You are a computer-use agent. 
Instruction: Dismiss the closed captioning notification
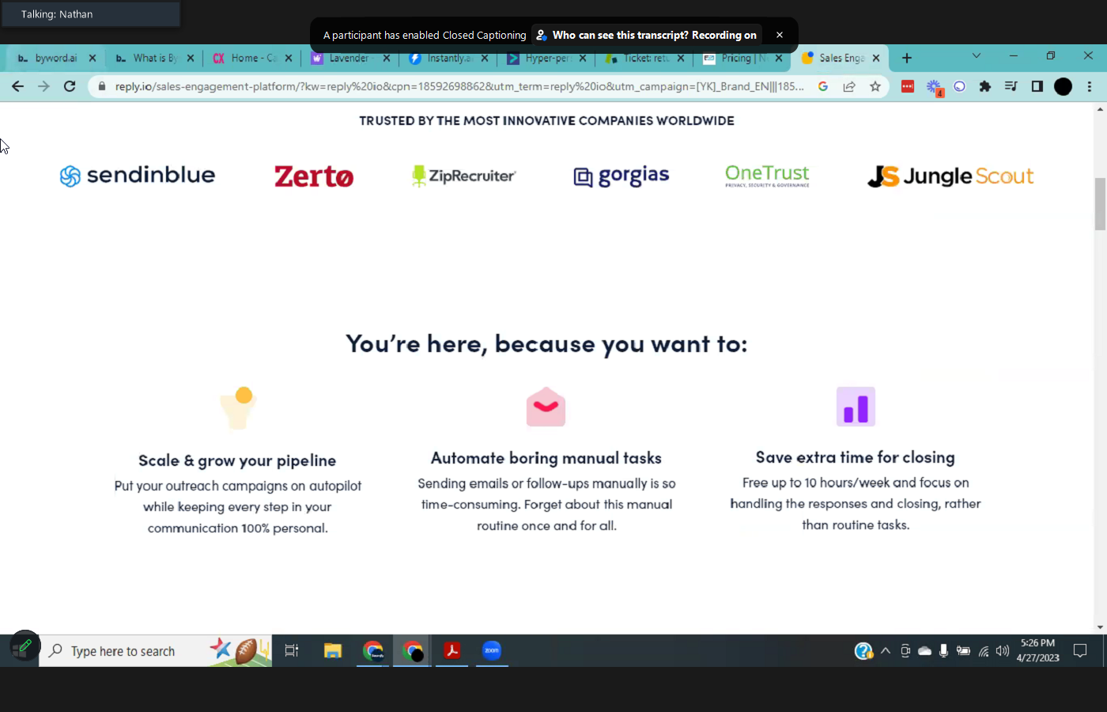coord(779,35)
